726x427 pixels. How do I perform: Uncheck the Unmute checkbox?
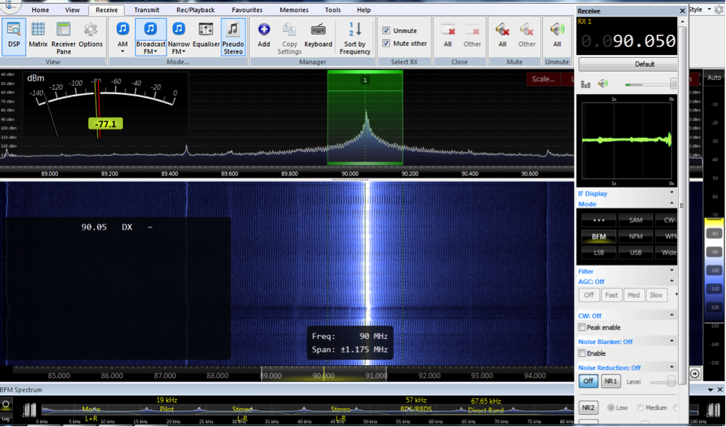pyautogui.click(x=386, y=31)
